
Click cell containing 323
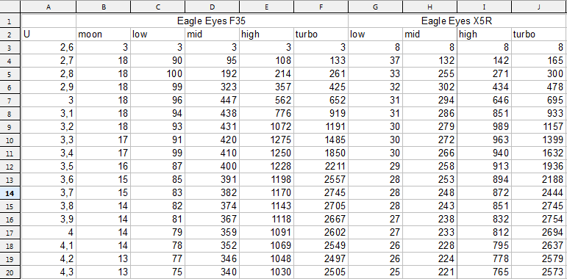[x=213, y=87]
